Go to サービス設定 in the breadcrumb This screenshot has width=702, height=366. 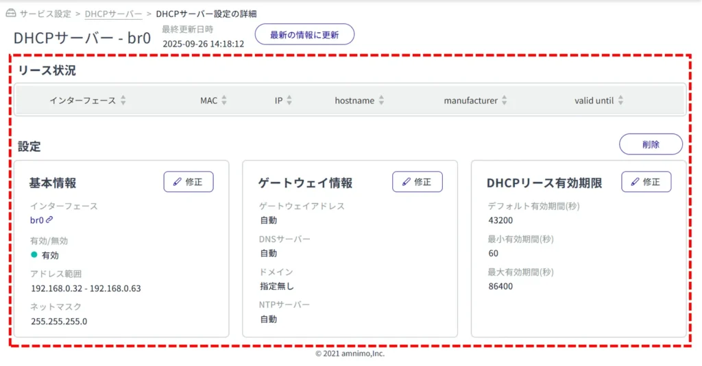pos(44,14)
